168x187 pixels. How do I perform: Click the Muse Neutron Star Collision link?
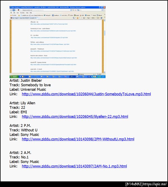[53, 58]
